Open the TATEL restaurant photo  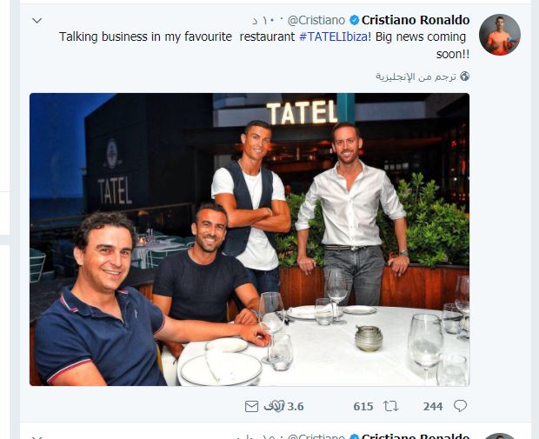(x=250, y=239)
